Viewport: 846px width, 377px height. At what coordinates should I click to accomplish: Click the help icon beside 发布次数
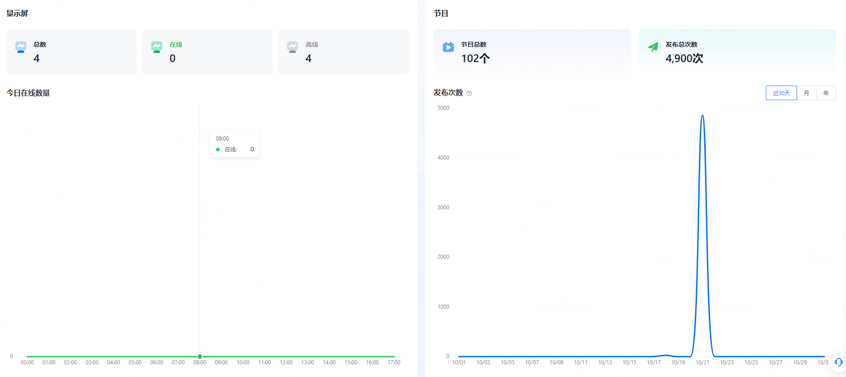click(x=469, y=93)
